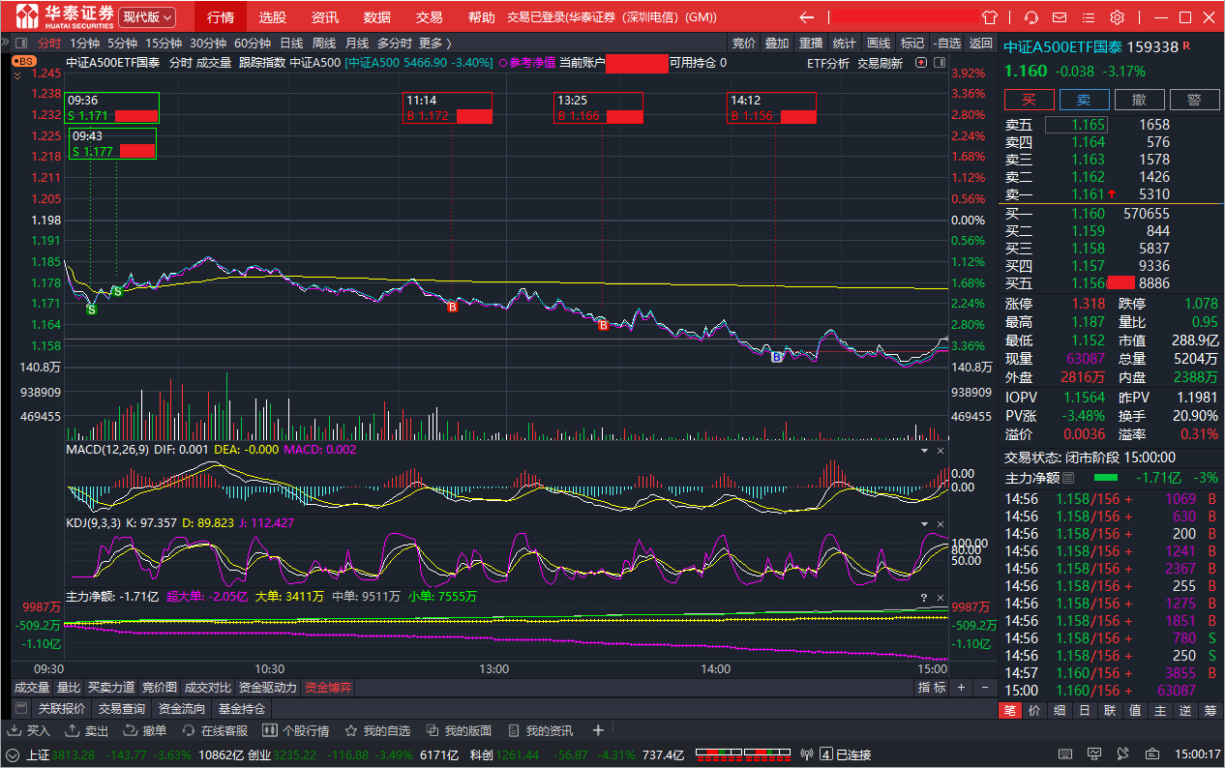Click the back arrow in title bar
Viewport: 1225px width, 768px height.
tap(806, 17)
